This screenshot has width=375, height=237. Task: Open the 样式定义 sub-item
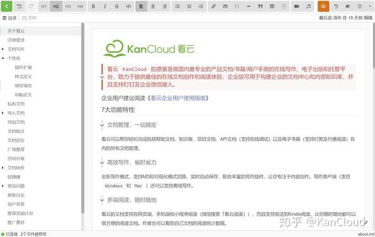[x=23, y=77]
